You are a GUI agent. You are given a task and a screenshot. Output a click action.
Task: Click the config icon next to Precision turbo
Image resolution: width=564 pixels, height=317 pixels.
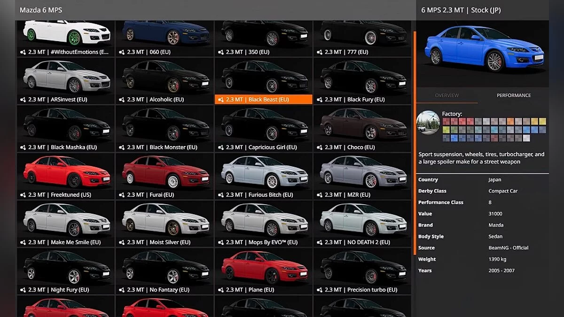click(320, 290)
